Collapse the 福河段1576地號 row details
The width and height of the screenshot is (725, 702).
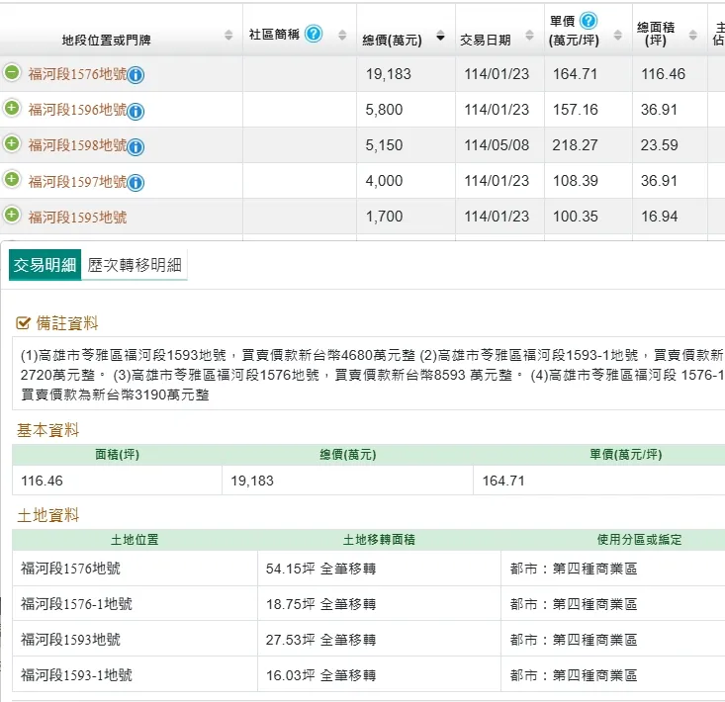tap(12, 72)
